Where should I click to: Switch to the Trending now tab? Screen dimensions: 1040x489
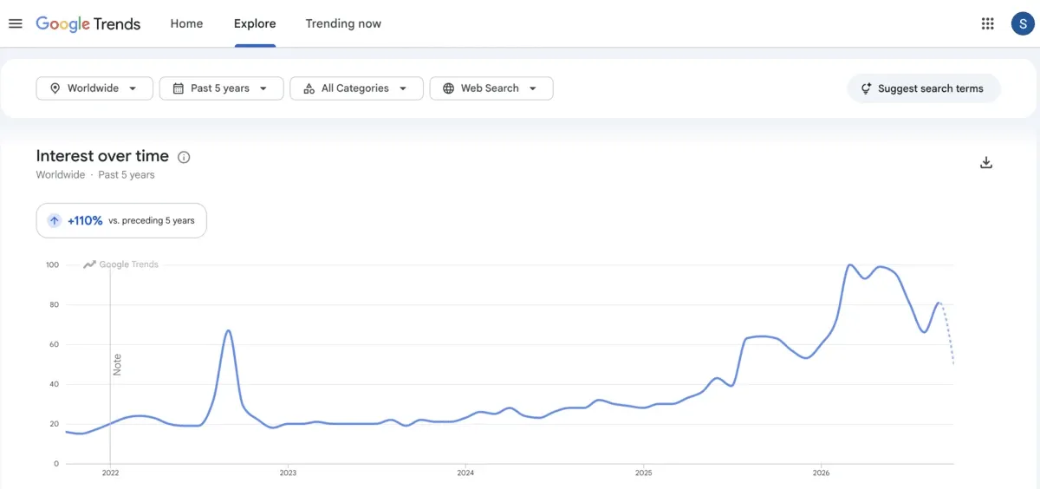coord(343,23)
